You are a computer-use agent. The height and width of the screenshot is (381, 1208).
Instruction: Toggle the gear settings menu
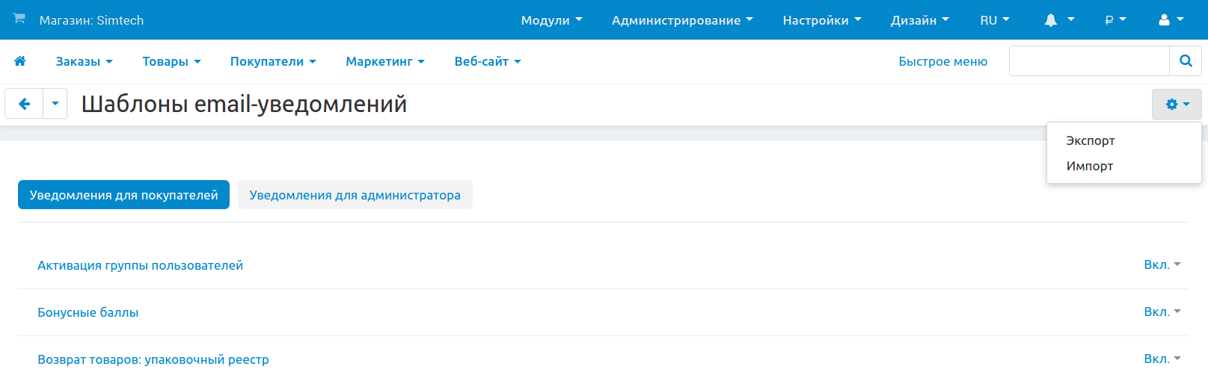click(x=1177, y=105)
